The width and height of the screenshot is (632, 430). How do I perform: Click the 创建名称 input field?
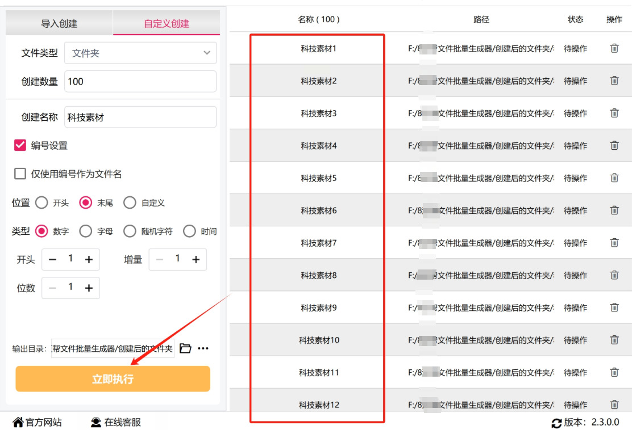click(x=140, y=117)
